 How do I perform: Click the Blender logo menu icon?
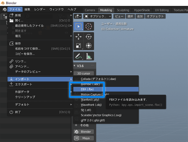tap(4, 9)
